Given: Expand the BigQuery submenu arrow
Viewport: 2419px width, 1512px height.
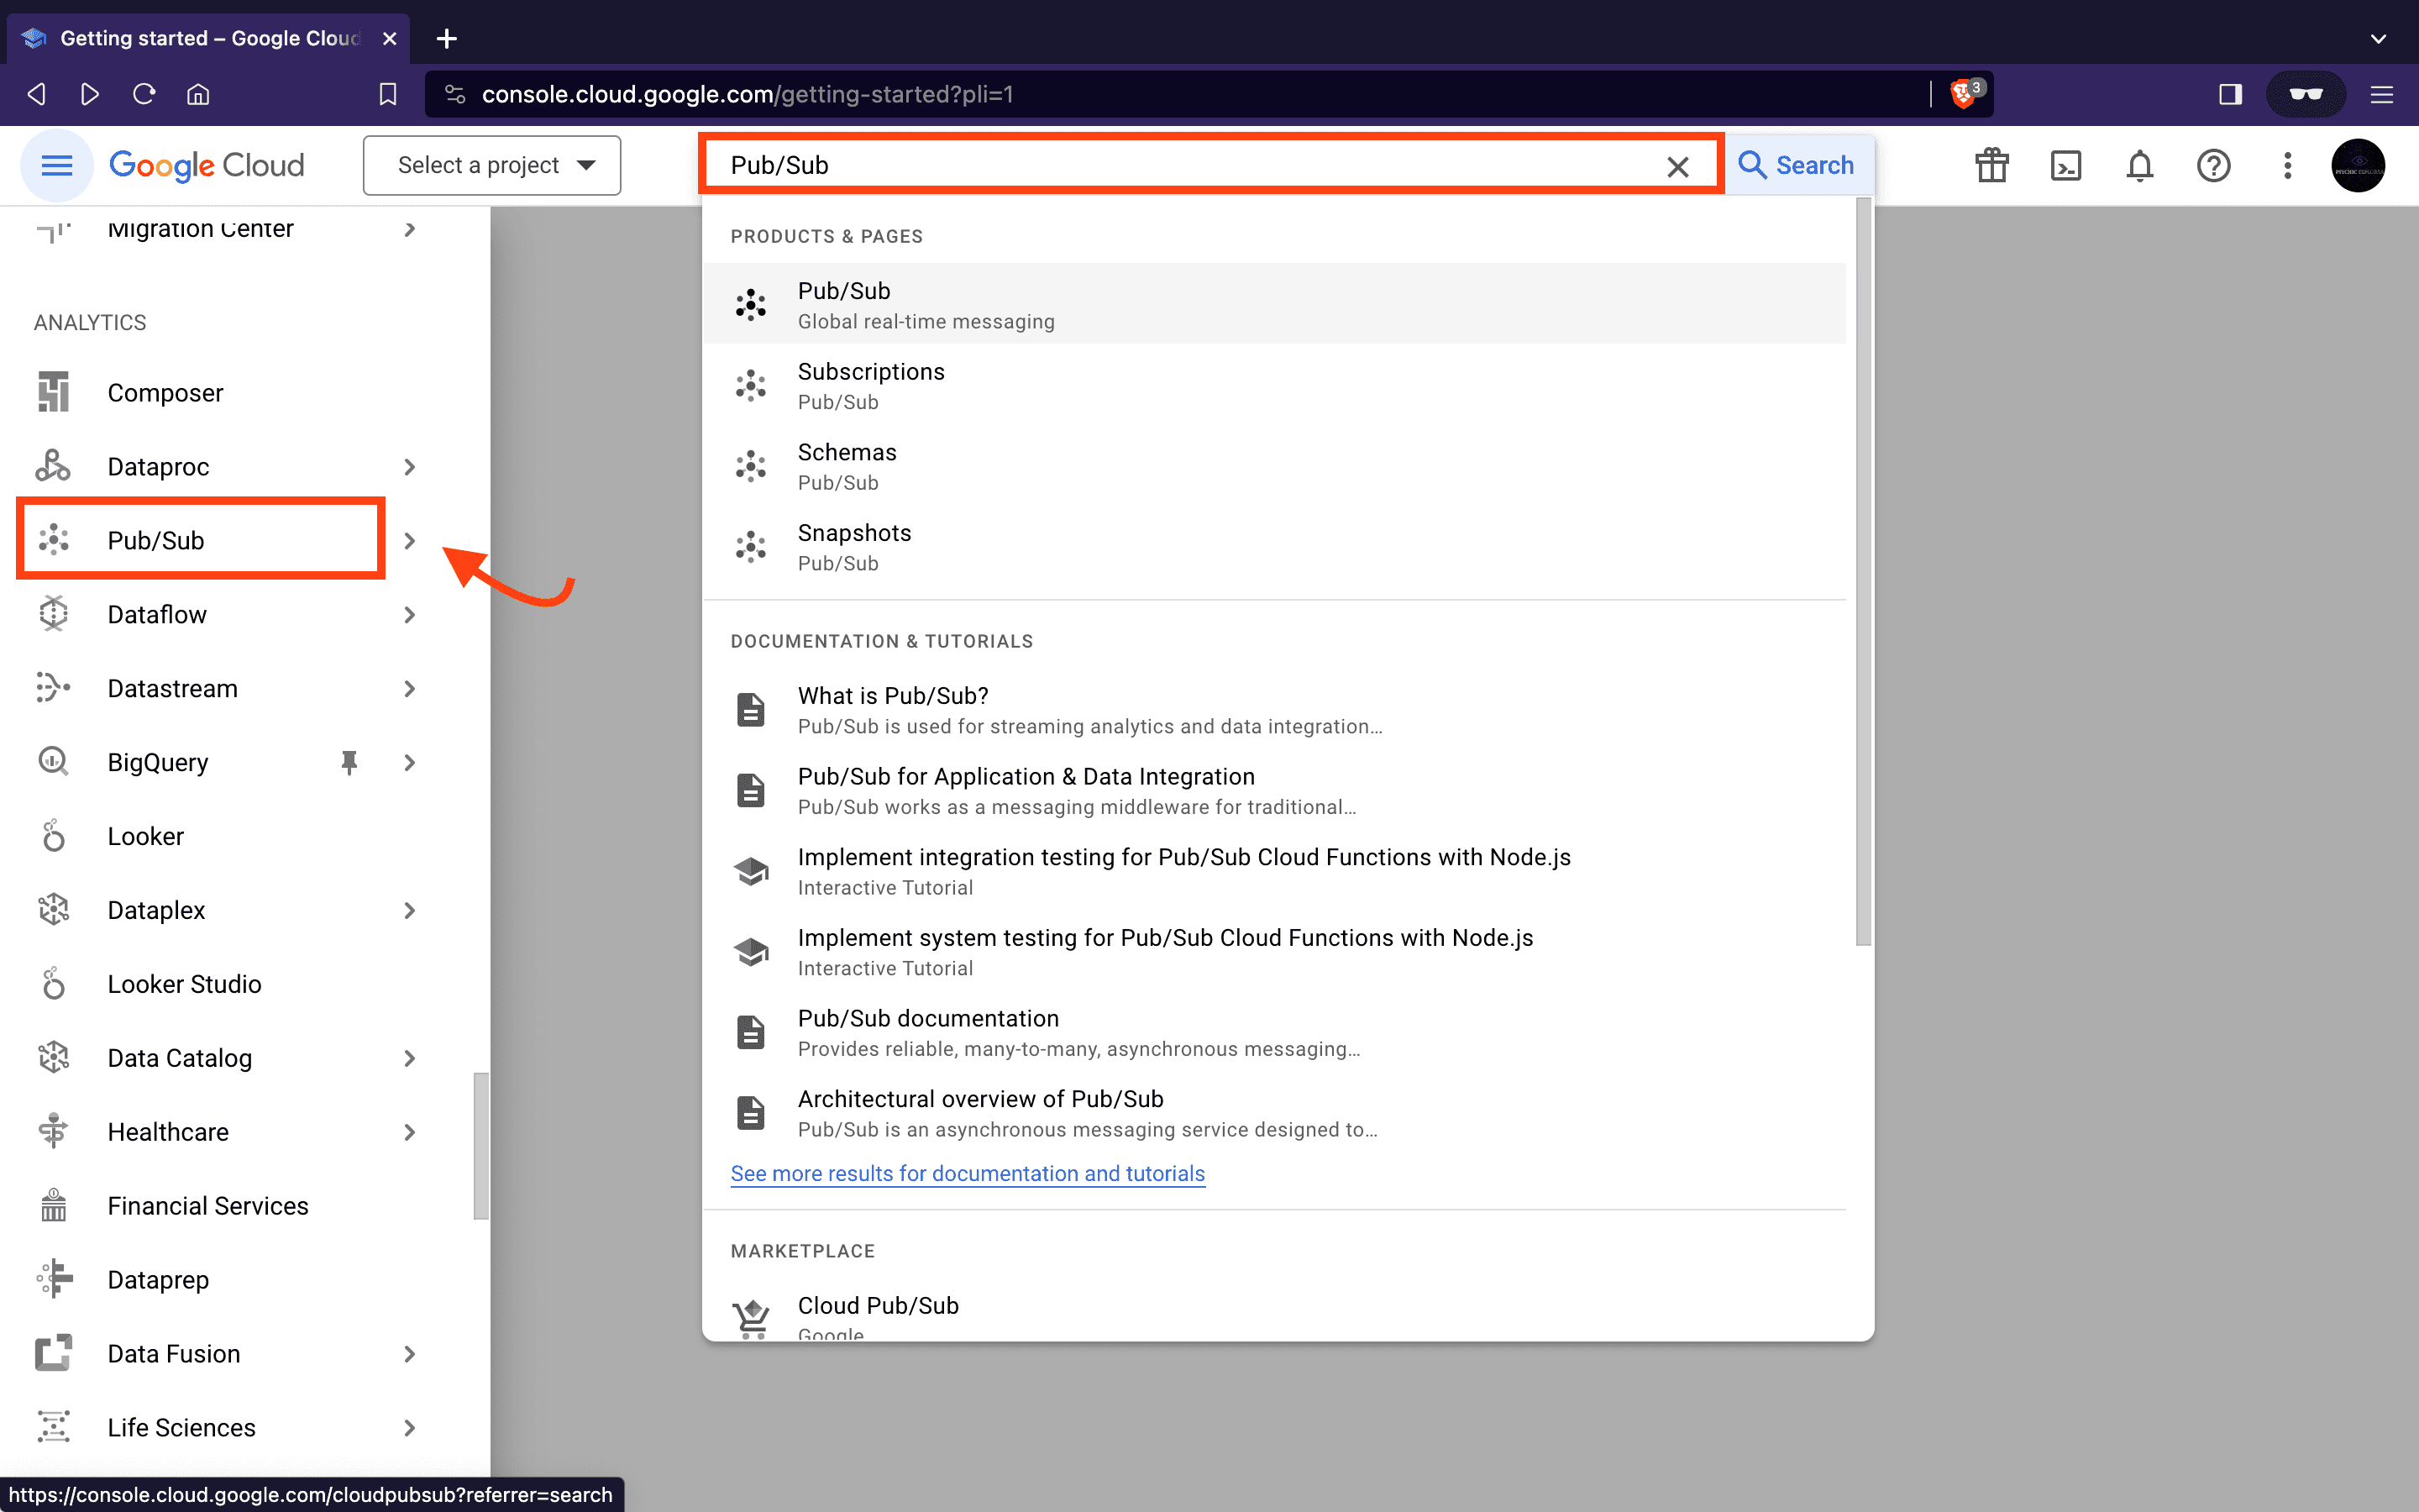Looking at the screenshot, I should (409, 762).
